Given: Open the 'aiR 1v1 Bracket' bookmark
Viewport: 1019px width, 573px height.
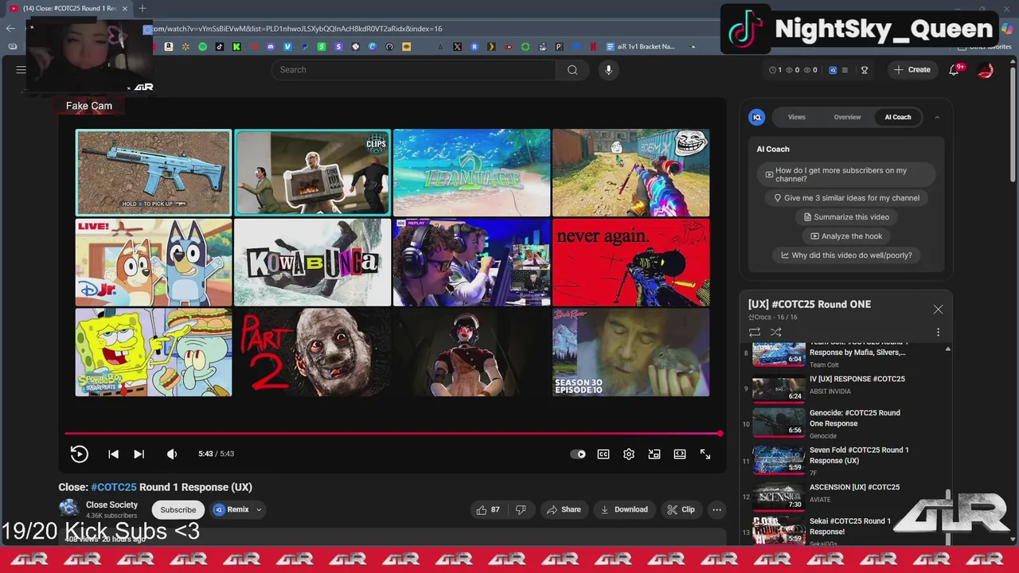Looking at the screenshot, I should [640, 47].
